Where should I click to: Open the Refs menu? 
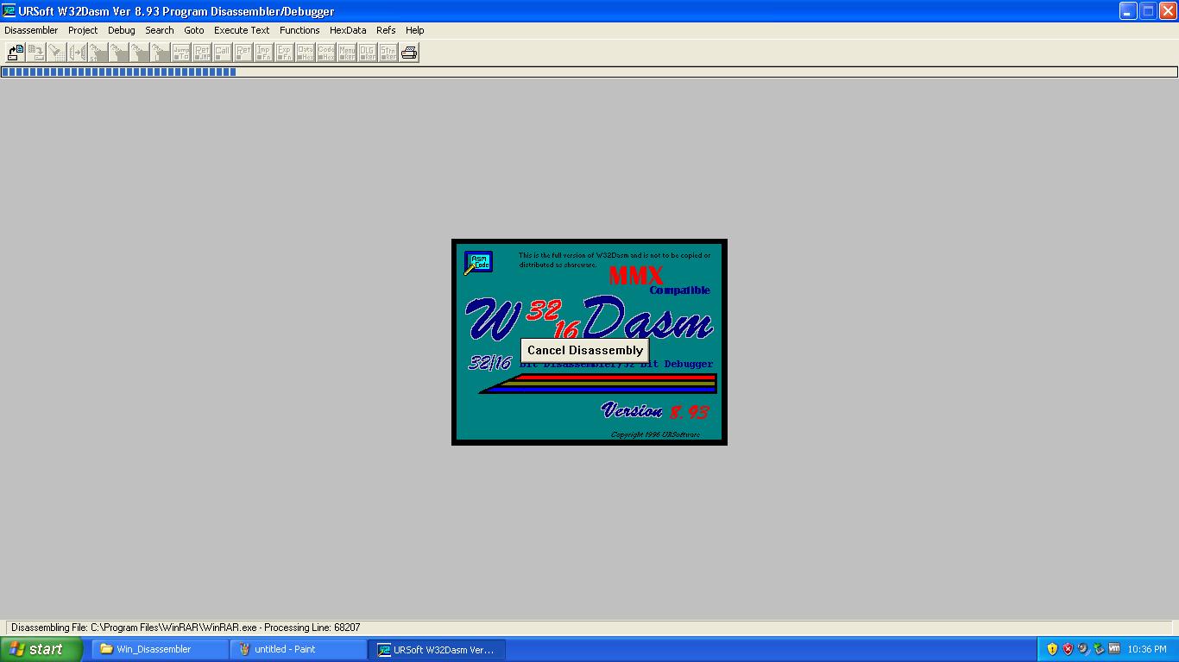coord(386,30)
